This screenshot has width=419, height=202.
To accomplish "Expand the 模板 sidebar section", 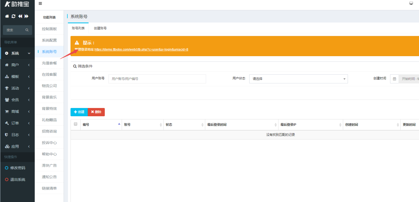I will pyautogui.click(x=15, y=76).
